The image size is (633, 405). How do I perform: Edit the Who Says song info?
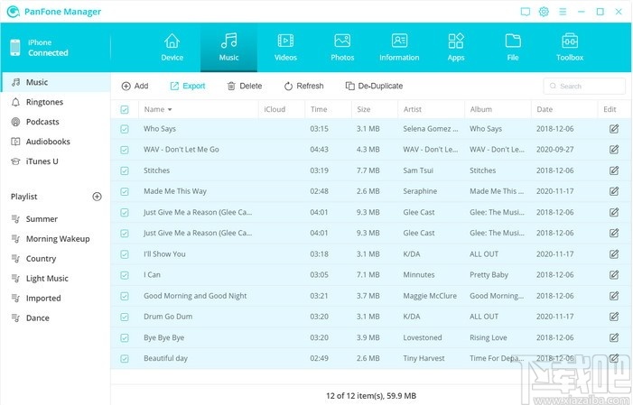614,129
